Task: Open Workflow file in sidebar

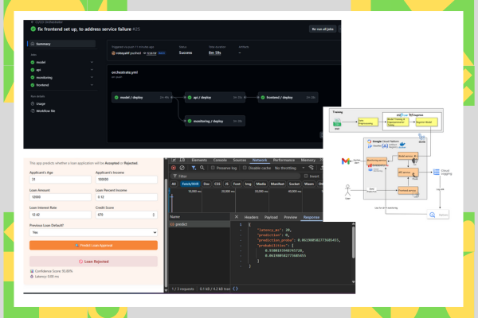Action: (x=46, y=110)
